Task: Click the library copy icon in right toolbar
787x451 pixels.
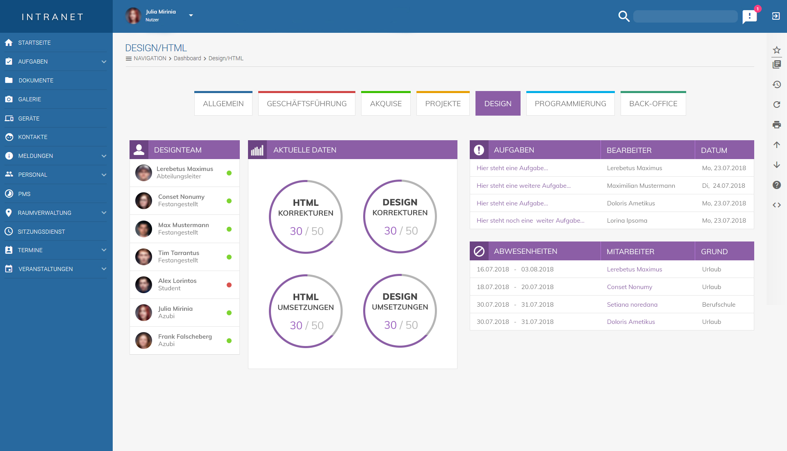Action: [x=776, y=64]
